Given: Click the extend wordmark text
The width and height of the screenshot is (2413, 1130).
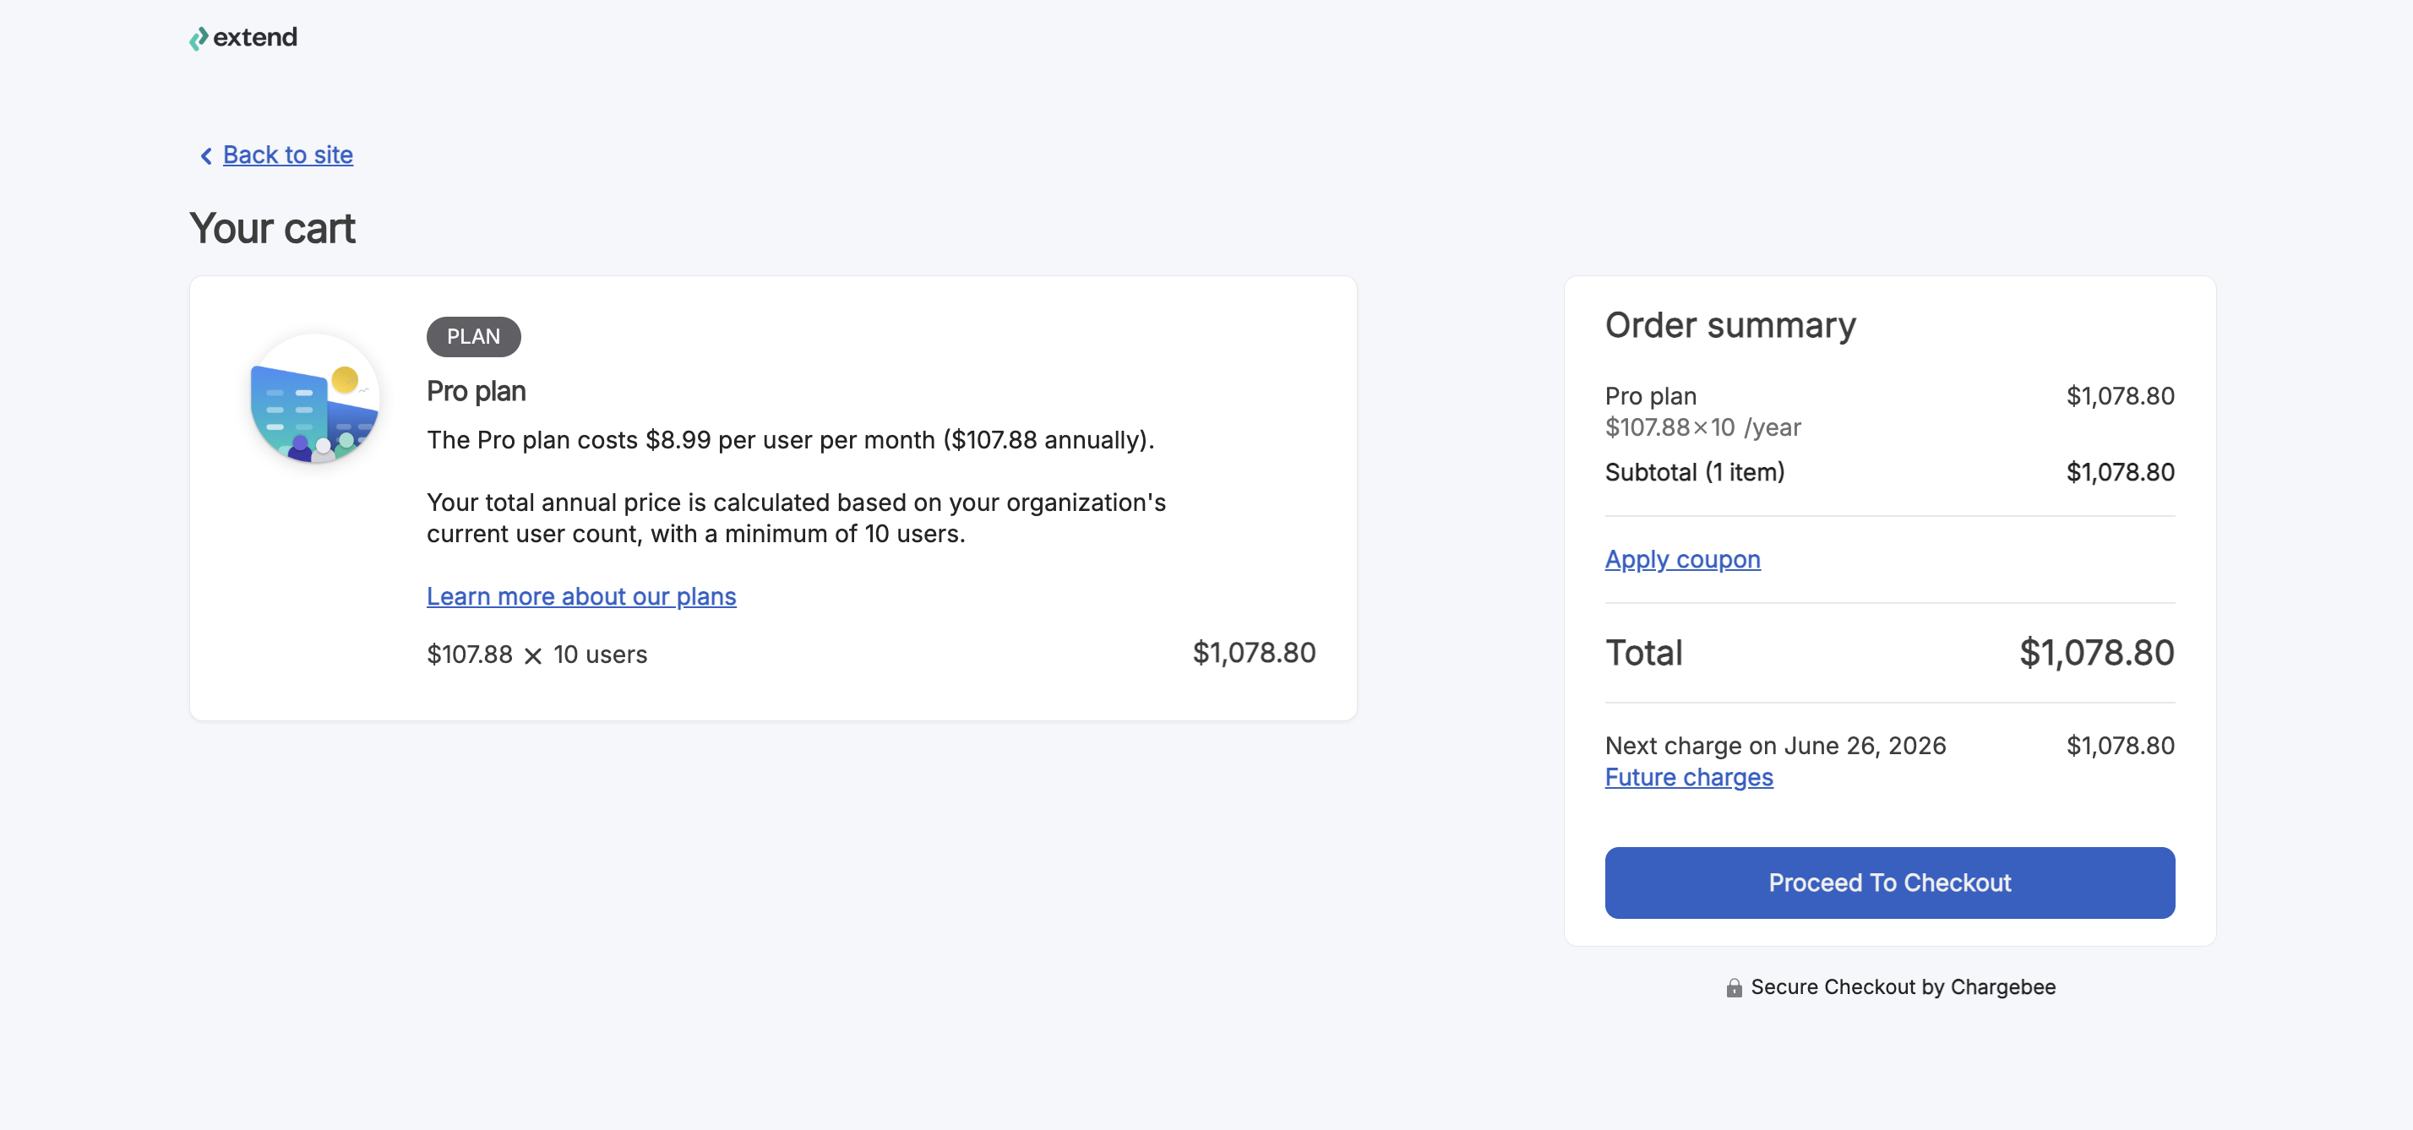Looking at the screenshot, I should click(255, 37).
